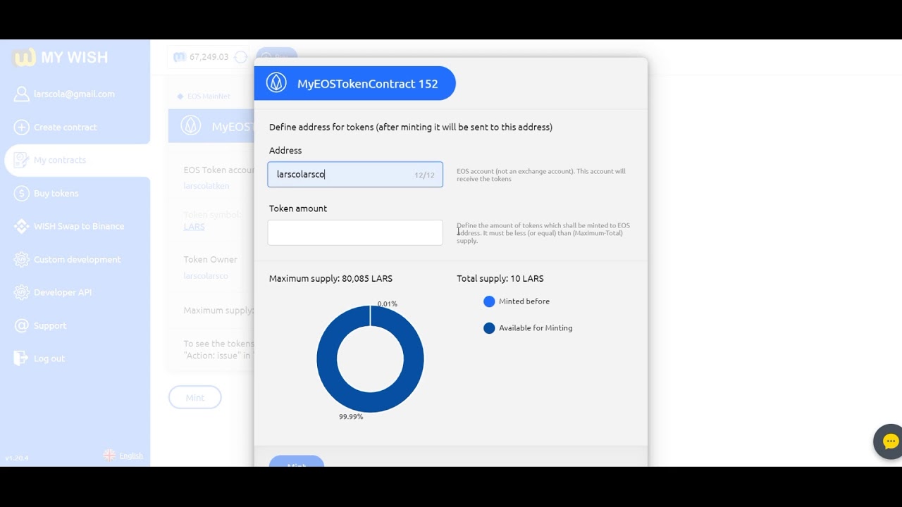902x507 pixels.
Task: Click the Address input field
Action: click(355, 175)
